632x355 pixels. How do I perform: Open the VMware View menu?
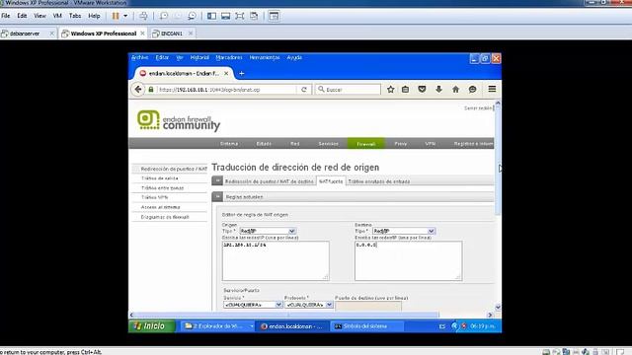click(x=39, y=16)
